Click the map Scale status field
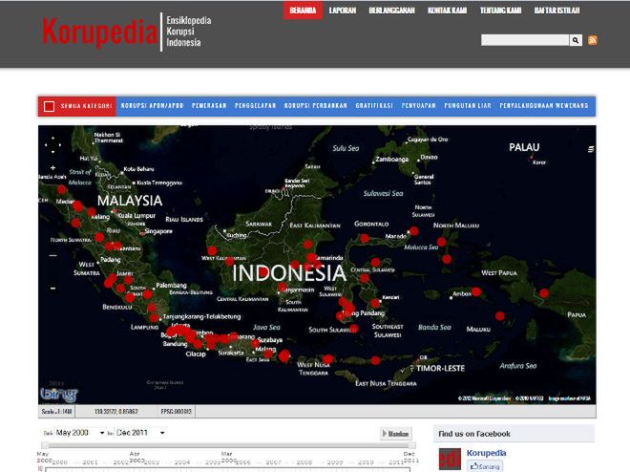This screenshot has height=472, width=630. point(56,411)
